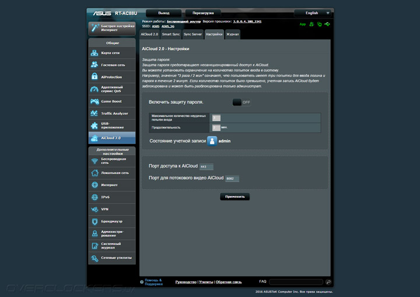Open the LAN house icon
This screenshot has height=297, width=420.
point(94,173)
